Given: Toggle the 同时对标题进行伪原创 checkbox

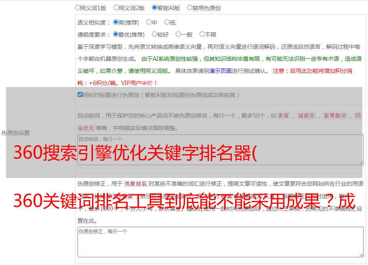Looking at the screenshot, I should (80, 95).
